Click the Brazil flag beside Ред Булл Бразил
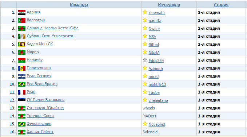This screenshot has height=137, width=247. click(x=21, y=84)
